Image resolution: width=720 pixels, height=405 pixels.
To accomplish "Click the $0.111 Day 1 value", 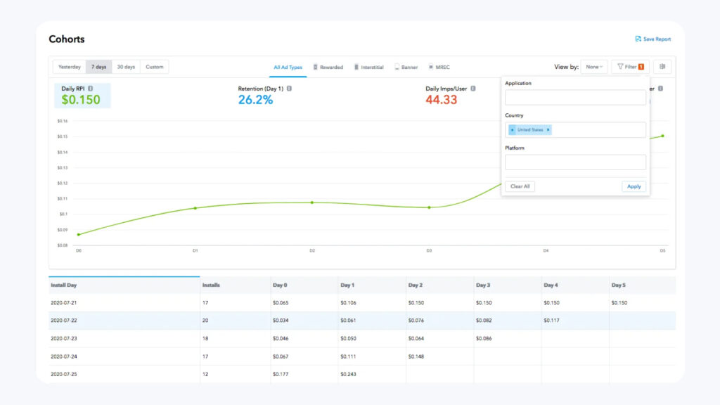I will (x=348, y=356).
